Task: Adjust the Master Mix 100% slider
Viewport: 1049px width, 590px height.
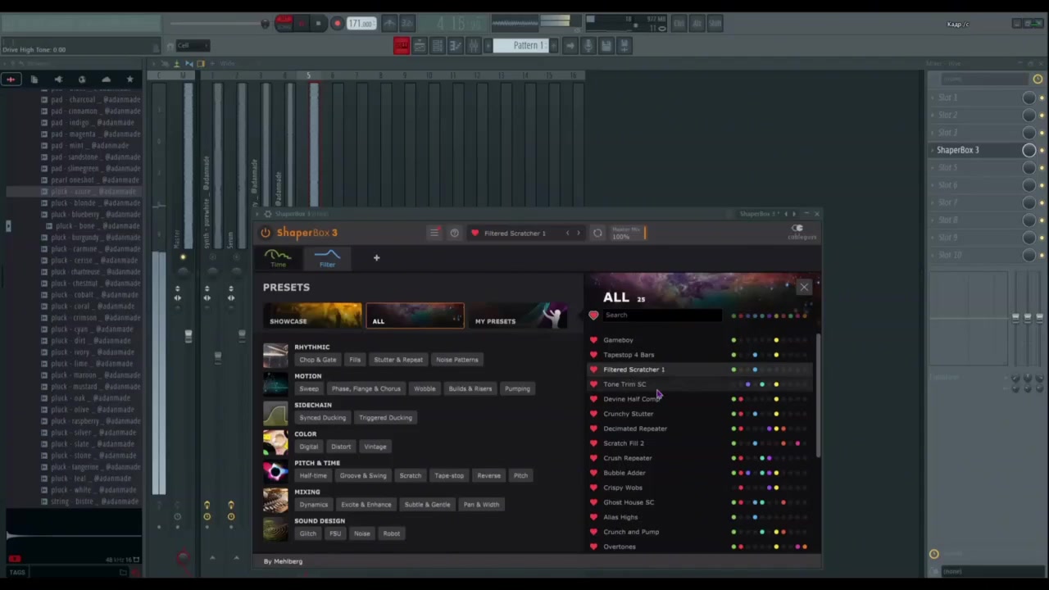Action: point(629,234)
